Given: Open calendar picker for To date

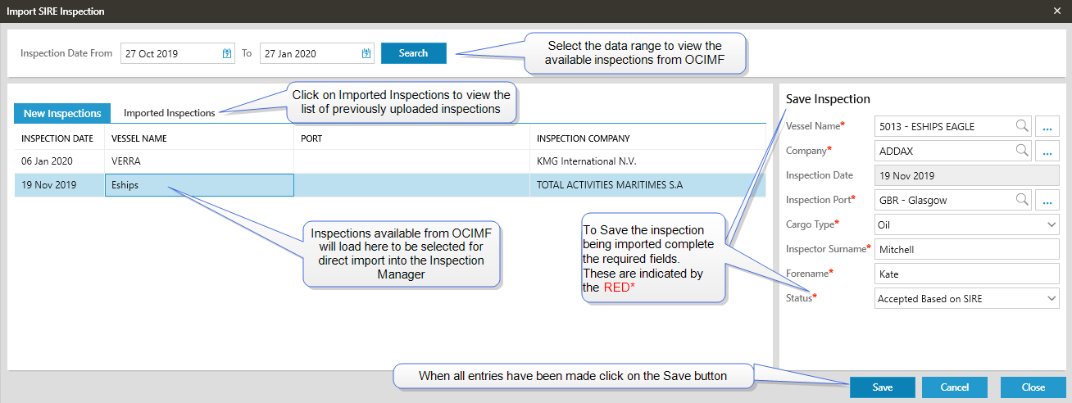Looking at the screenshot, I should [366, 53].
